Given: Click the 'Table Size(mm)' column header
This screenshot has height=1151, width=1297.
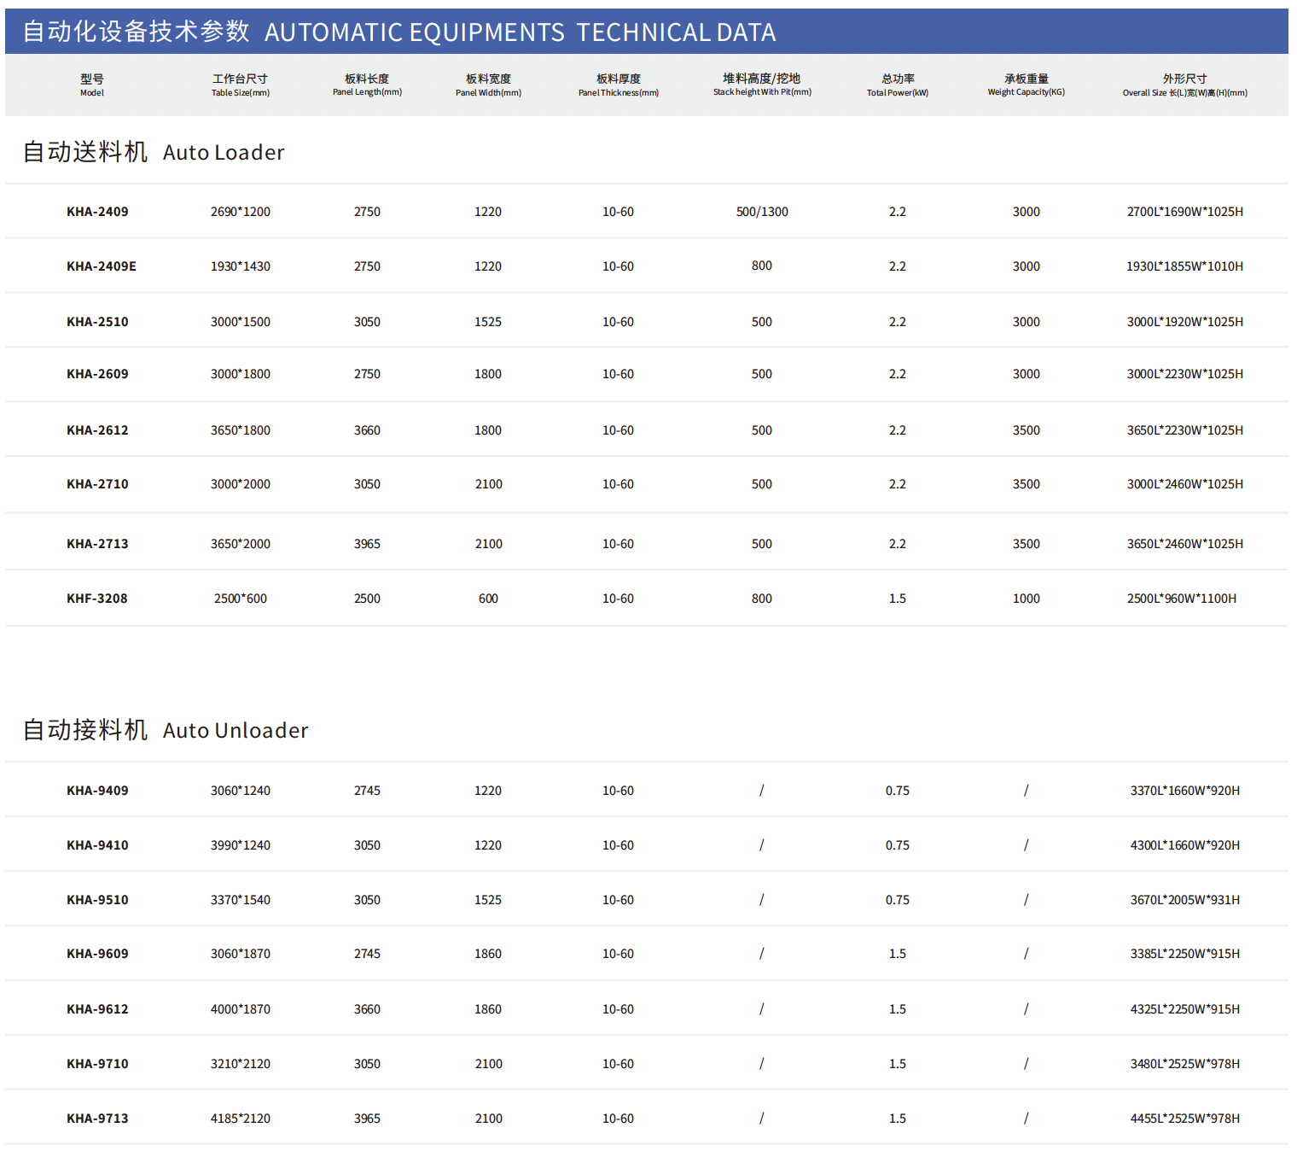Looking at the screenshot, I should (x=241, y=93).
